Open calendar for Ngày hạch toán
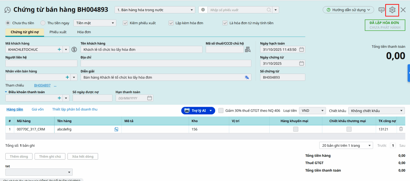Screen dimensions: 410x181 [302, 50]
